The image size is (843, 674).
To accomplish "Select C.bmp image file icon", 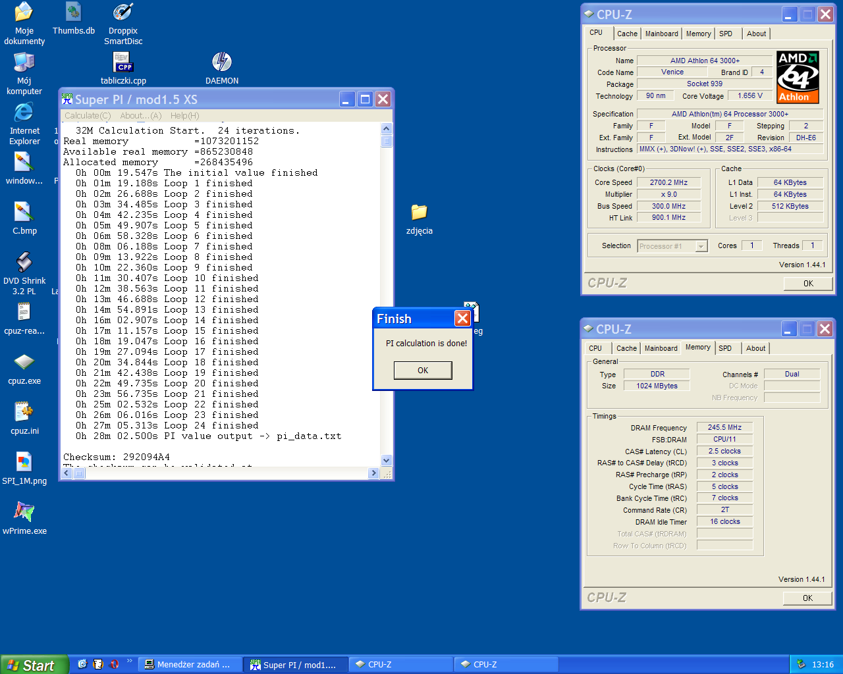I will pos(24,219).
